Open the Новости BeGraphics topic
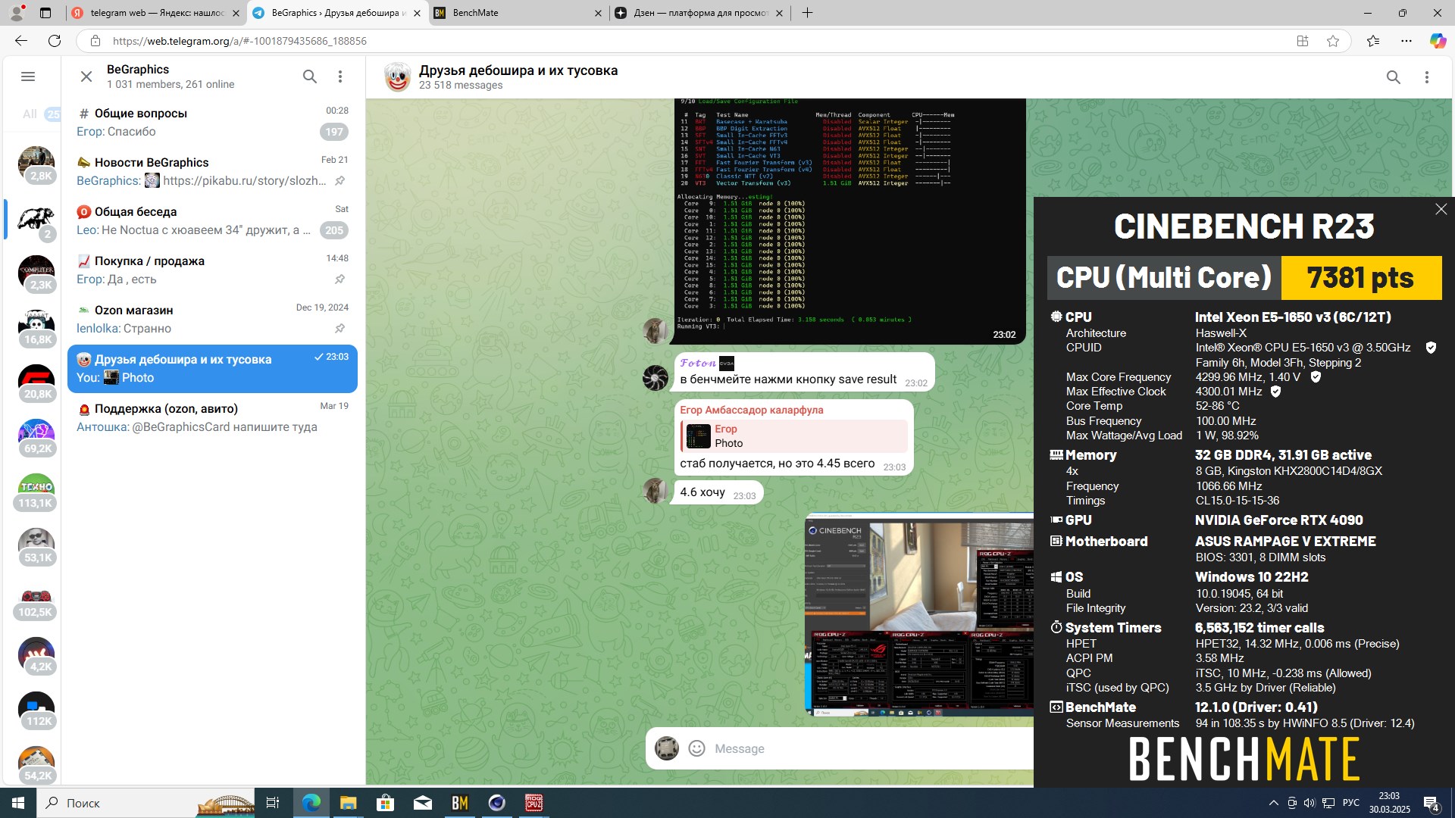The image size is (1455, 818). click(212, 171)
